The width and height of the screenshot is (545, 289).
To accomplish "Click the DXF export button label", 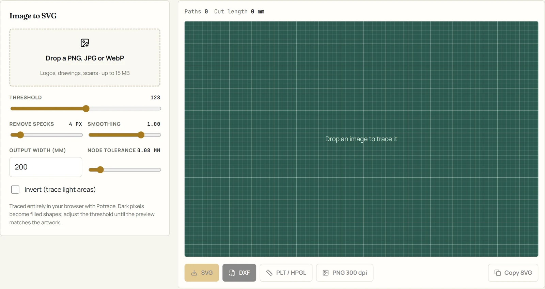I will click(x=244, y=273).
